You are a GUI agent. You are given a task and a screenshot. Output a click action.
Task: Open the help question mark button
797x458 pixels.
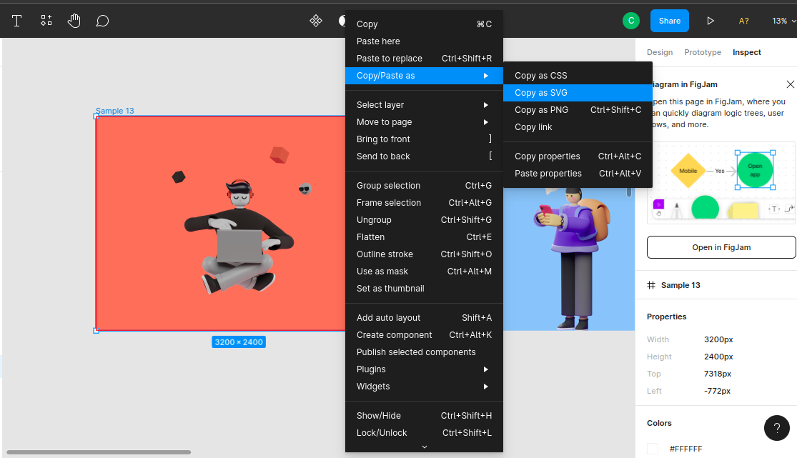(777, 428)
